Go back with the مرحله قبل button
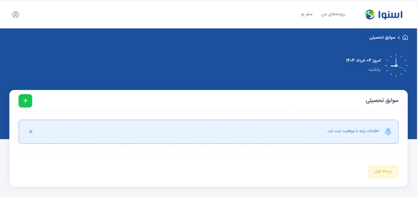This screenshot has height=197, width=418. pyautogui.click(x=383, y=171)
